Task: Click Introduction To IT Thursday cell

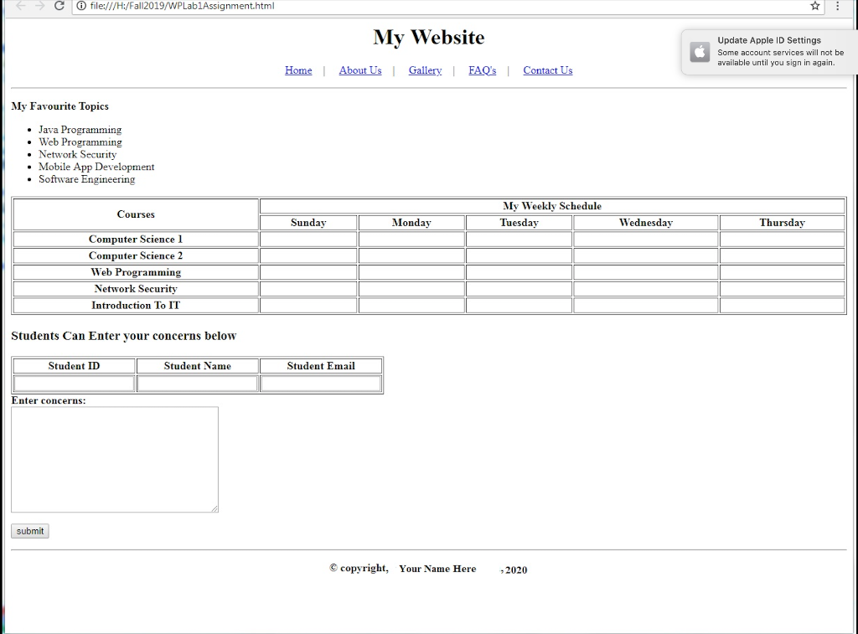Action: point(782,305)
